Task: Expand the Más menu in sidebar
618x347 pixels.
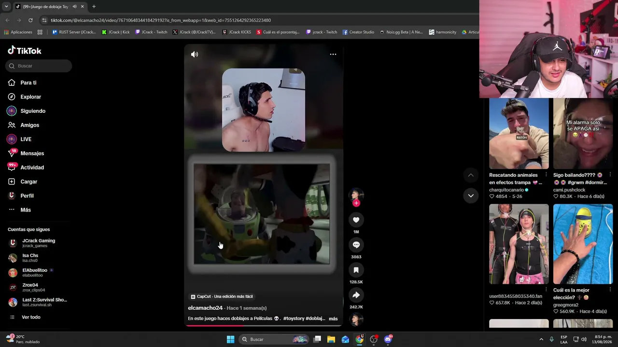Action: tap(26, 210)
